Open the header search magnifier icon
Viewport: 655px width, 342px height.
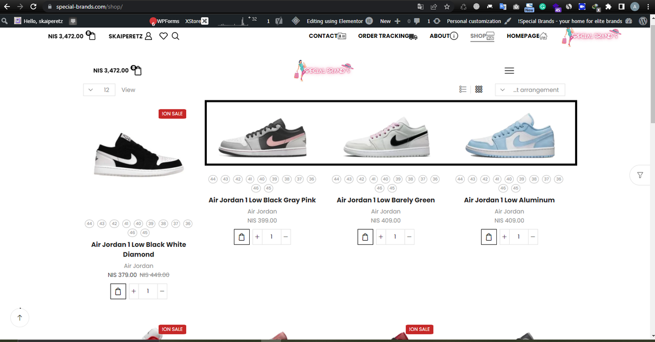176,36
